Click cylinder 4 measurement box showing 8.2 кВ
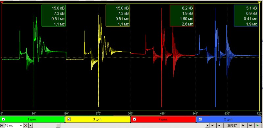Screen dimensions: 263x128 tap(182, 15)
